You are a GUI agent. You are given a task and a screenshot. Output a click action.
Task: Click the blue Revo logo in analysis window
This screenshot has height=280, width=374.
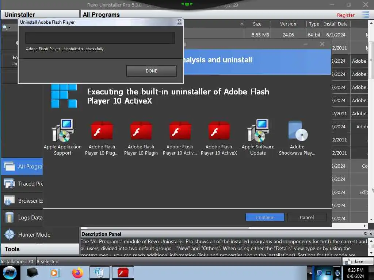[64, 96]
